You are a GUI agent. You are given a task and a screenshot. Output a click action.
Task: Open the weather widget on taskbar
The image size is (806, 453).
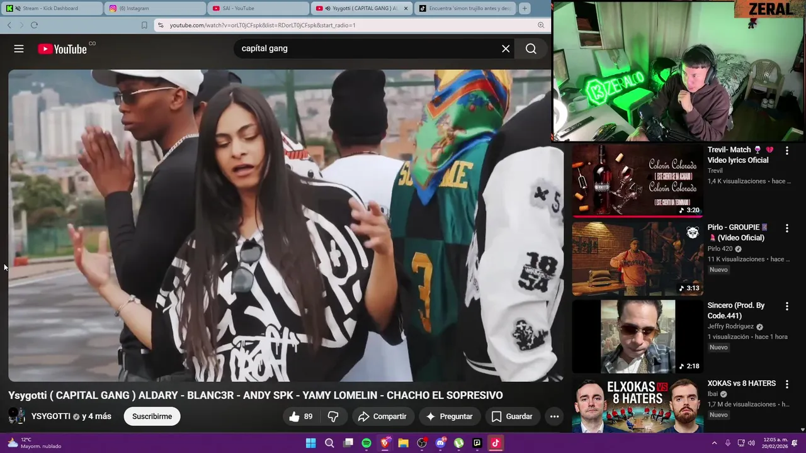point(35,443)
